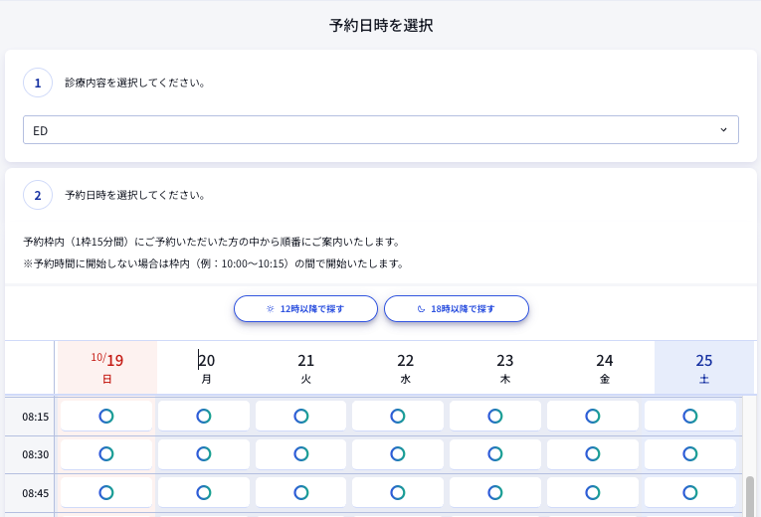The image size is (761, 517).
Task: Click the chevron arrow in ED selector
Action: click(723, 130)
